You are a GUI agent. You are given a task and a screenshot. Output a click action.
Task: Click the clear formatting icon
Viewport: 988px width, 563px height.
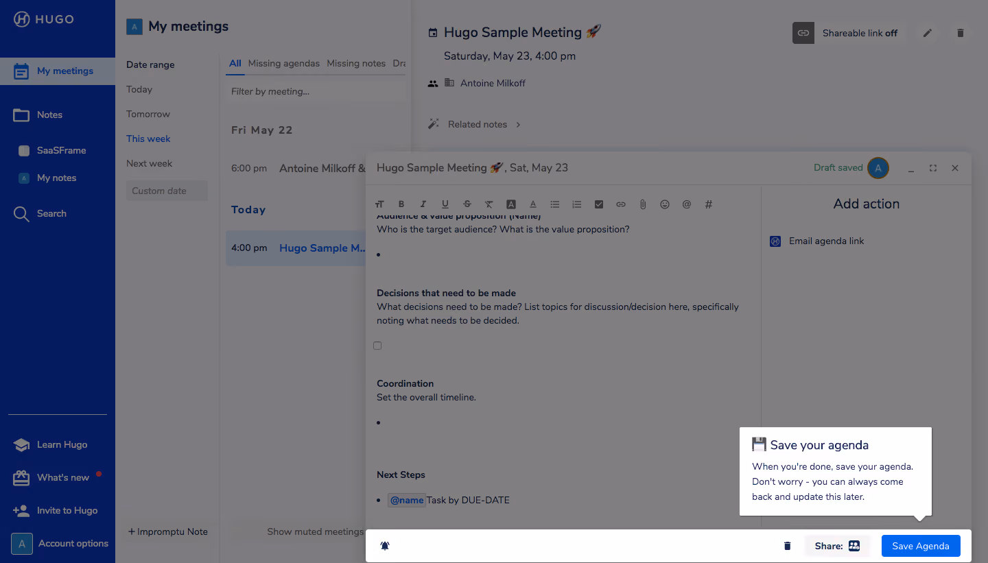pos(489,204)
